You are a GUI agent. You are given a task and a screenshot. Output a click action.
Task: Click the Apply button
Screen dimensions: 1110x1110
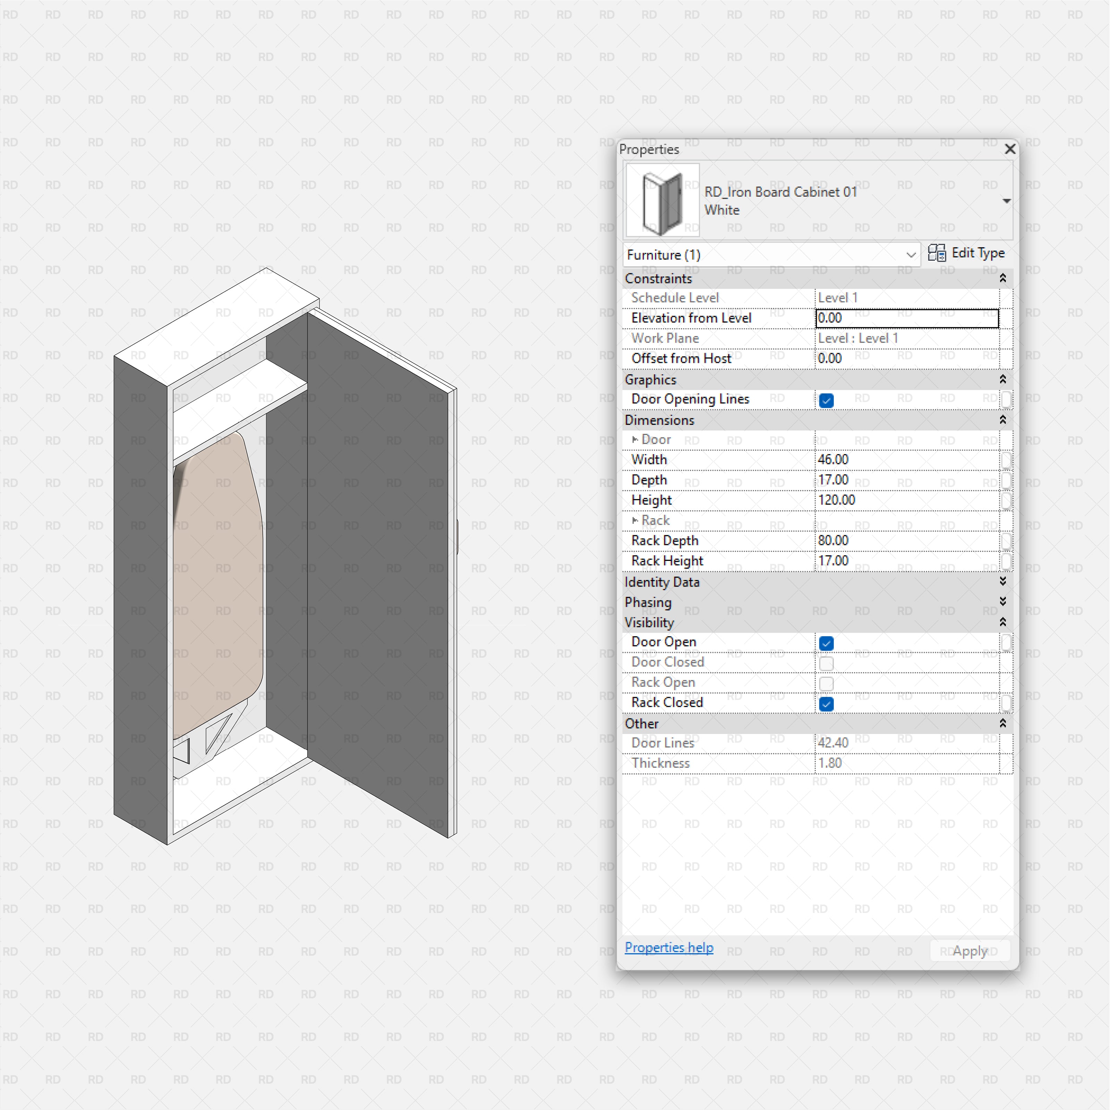coord(969,951)
